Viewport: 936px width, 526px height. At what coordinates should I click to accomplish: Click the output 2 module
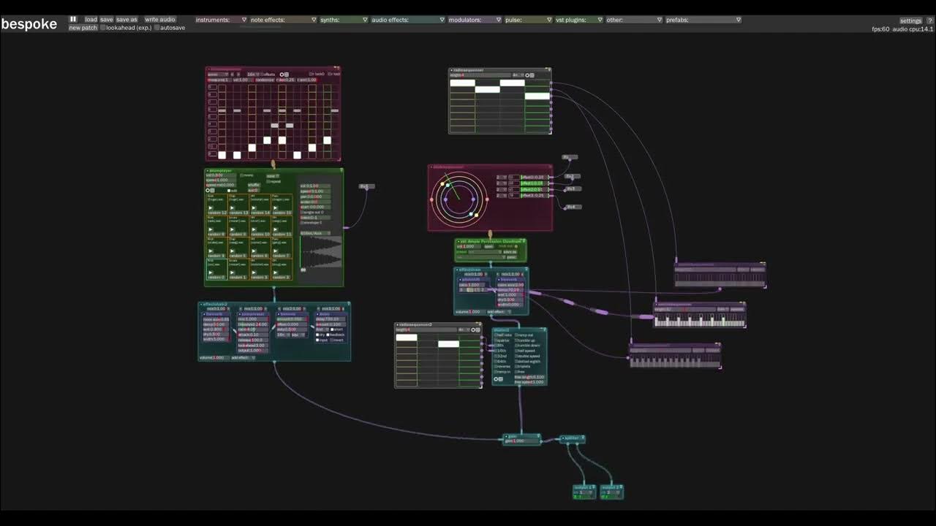(x=612, y=492)
